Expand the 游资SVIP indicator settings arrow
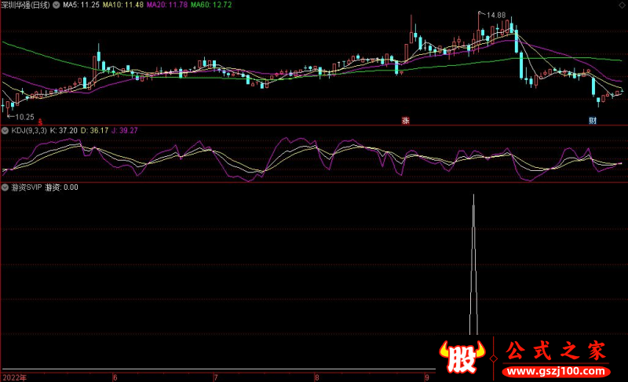This screenshot has height=382, width=628. click(x=5, y=187)
